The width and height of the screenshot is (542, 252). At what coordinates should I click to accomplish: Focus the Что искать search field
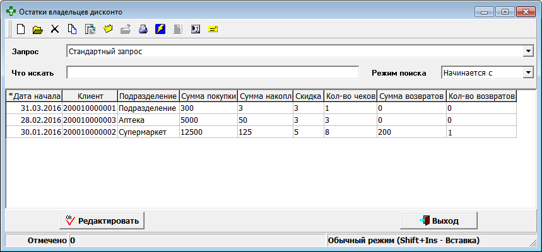(x=213, y=72)
